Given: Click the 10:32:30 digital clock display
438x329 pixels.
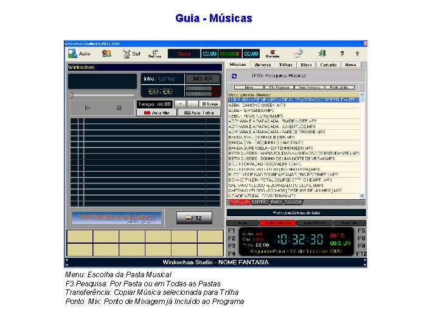Looking at the screenshot, I should coord(298,239).
